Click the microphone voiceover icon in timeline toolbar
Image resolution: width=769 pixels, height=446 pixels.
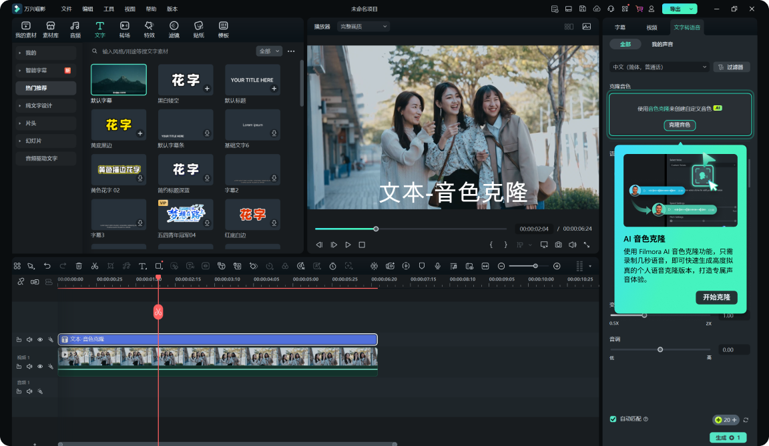pos(438,266)
